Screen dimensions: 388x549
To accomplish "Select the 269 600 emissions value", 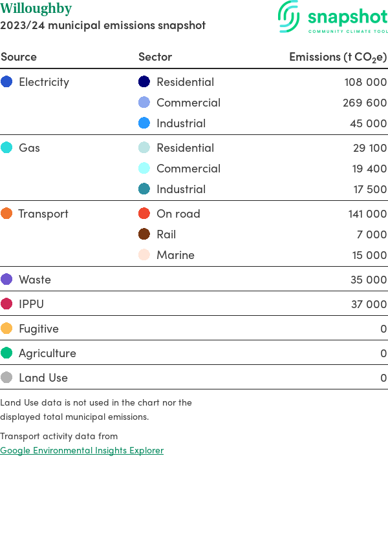I will click(x=365, y=103).
